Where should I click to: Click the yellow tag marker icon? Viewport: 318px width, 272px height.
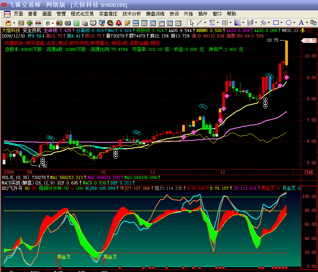pos(127,23)
